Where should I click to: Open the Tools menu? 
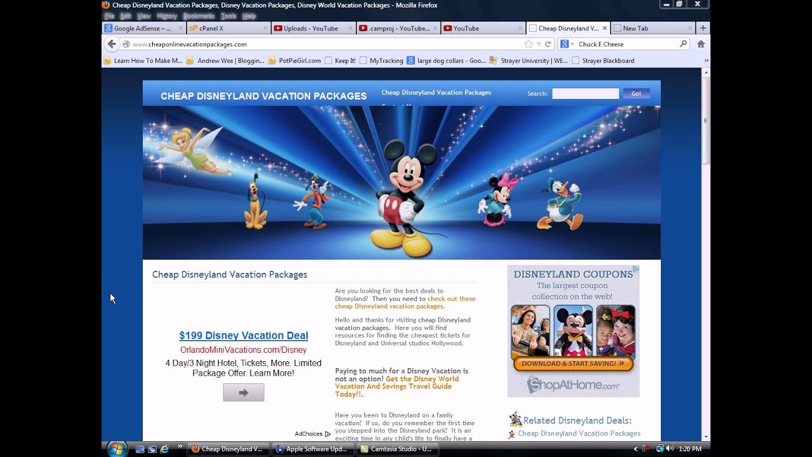click(228, 16)
